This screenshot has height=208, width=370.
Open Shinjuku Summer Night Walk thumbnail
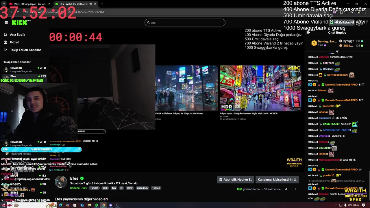coord(260,88)
